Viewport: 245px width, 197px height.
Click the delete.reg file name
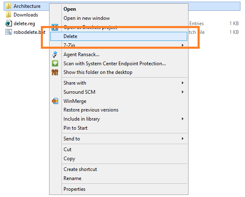click(x=24, y=24)
